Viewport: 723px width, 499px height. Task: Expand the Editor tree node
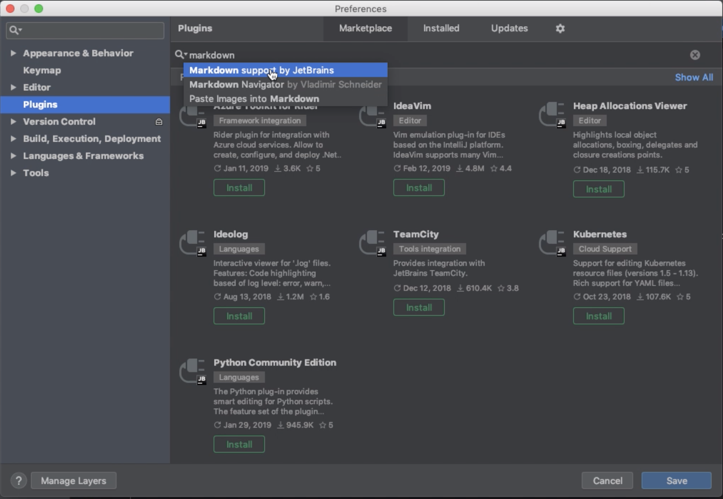pos(13,87)
